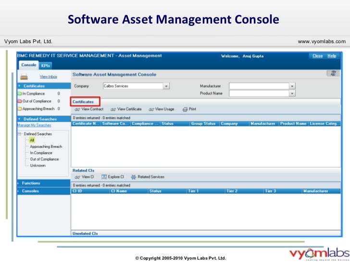Click the Unrelated CIs section header

[x=85, y=234]
